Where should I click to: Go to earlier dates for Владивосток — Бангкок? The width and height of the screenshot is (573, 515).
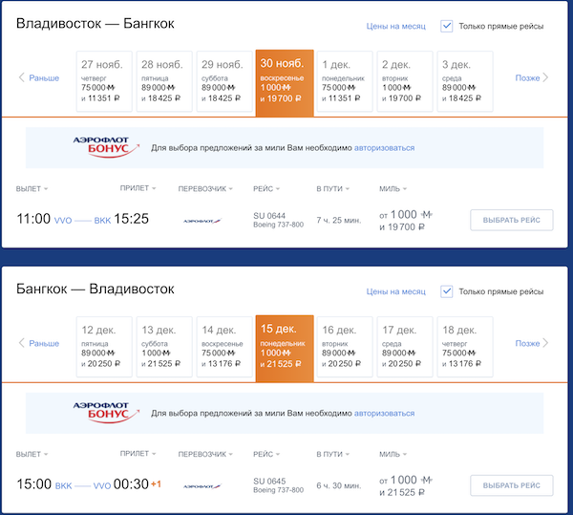pyautogui.click(x=39, y=78)
